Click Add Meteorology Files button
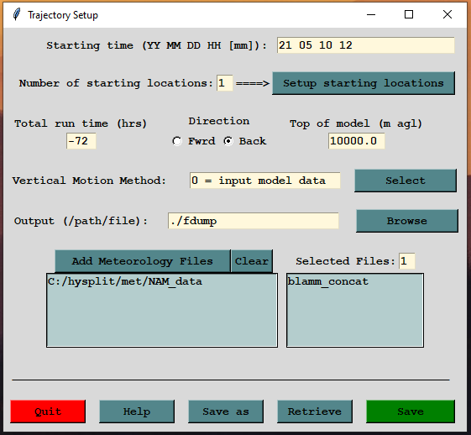 [x=143, y=261]
